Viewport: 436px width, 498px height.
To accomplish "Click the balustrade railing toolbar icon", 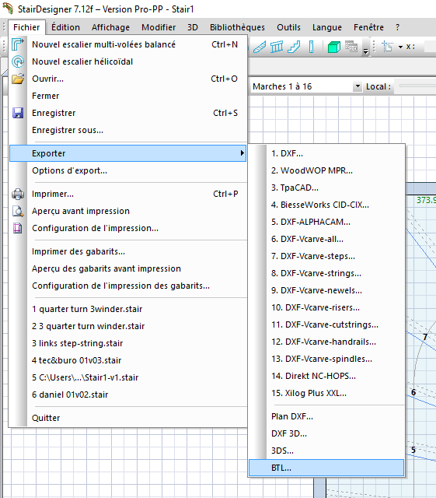I will [x=277, y=47].
